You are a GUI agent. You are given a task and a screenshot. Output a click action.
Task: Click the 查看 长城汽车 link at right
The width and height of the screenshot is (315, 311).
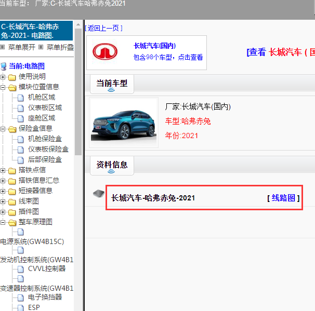[281, 52]
